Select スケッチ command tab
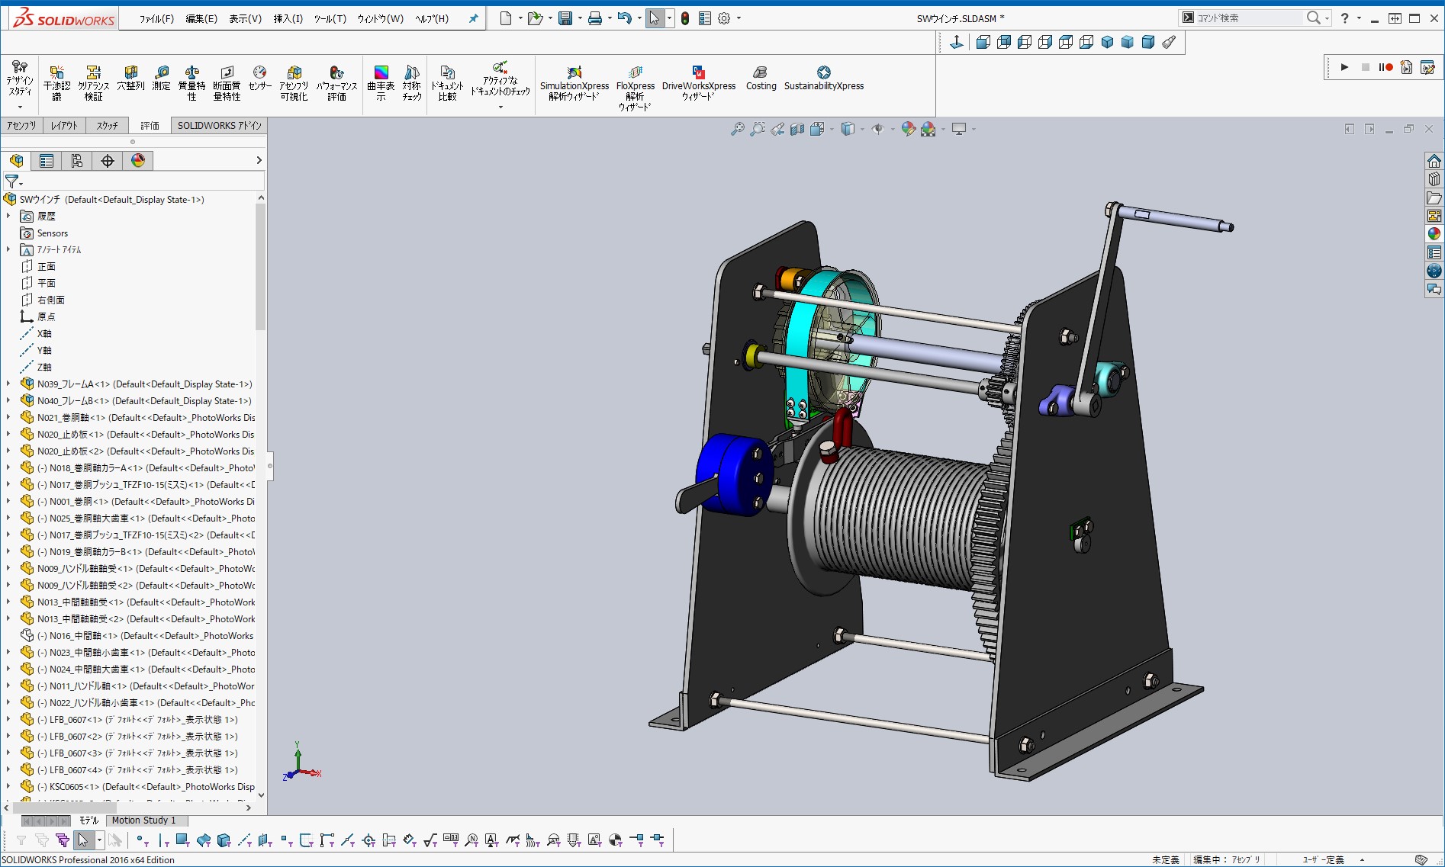The image size is (1445, 867). [107, 126]
